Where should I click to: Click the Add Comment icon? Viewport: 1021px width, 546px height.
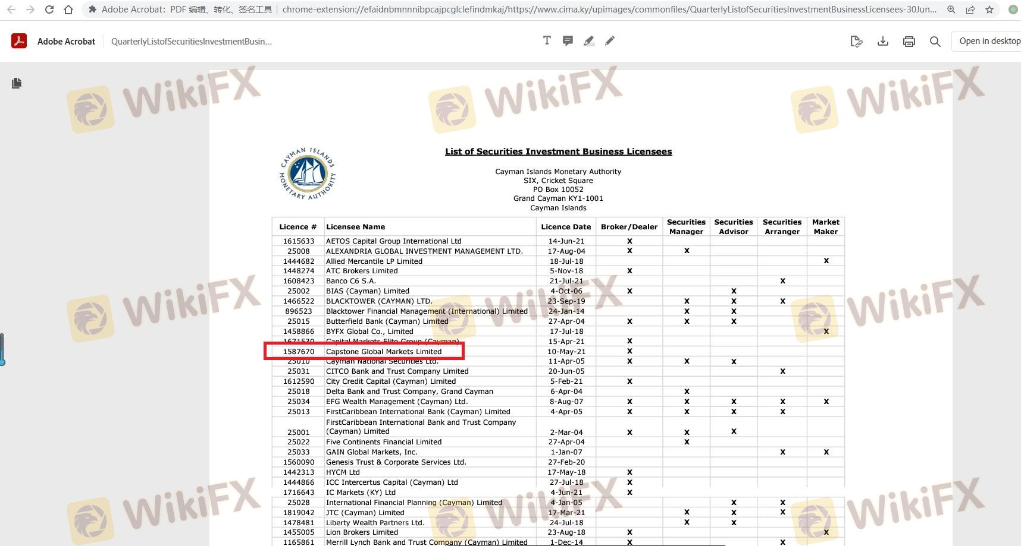pos(568,40)
